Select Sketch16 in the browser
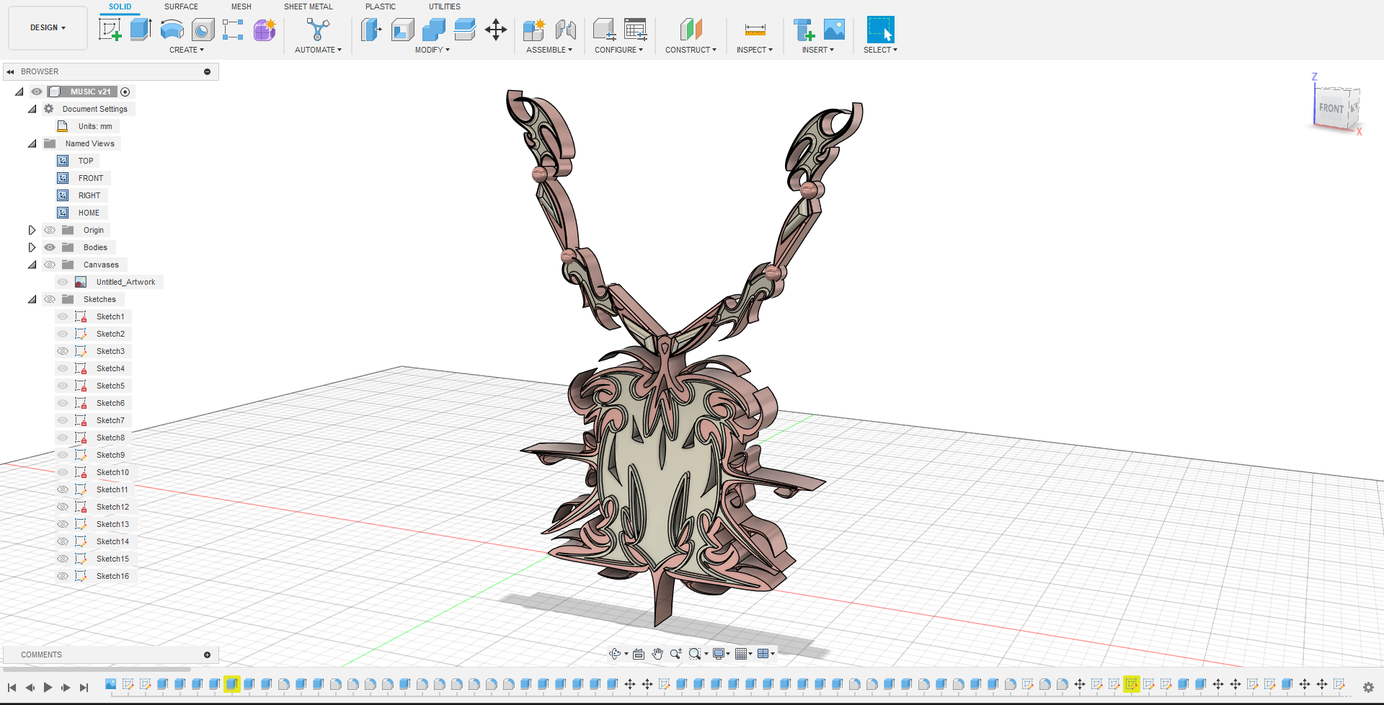Image resolution: width=1384 pixels, height=705 pixels. (112, 576)
